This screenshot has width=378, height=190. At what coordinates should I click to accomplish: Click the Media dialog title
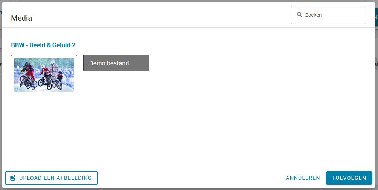tap(21, 18)
